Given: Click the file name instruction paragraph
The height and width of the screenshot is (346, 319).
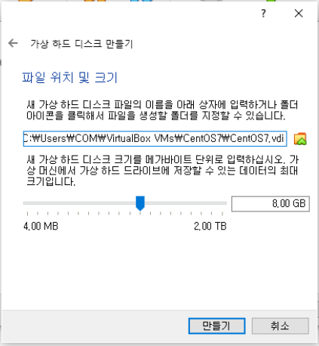Looking at the screenshot, I should [x=162, y=110].
